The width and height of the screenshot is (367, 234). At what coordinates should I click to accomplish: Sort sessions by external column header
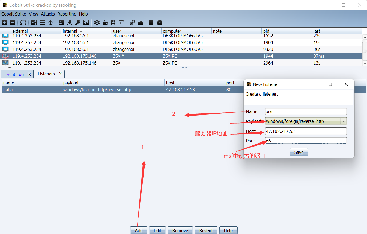pos(36,31)
